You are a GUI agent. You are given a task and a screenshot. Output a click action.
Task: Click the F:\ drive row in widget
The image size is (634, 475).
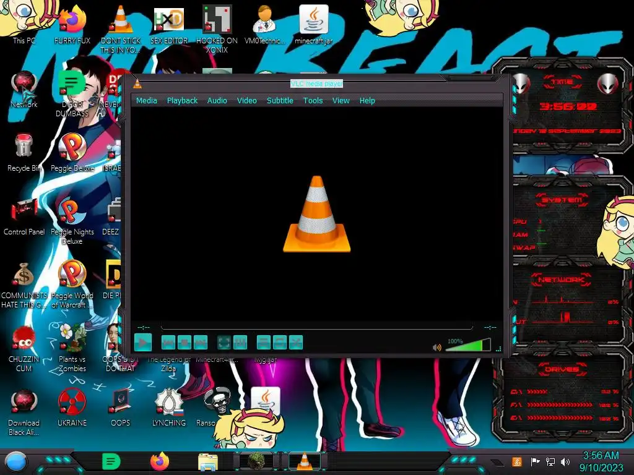(x=565, y=404)
